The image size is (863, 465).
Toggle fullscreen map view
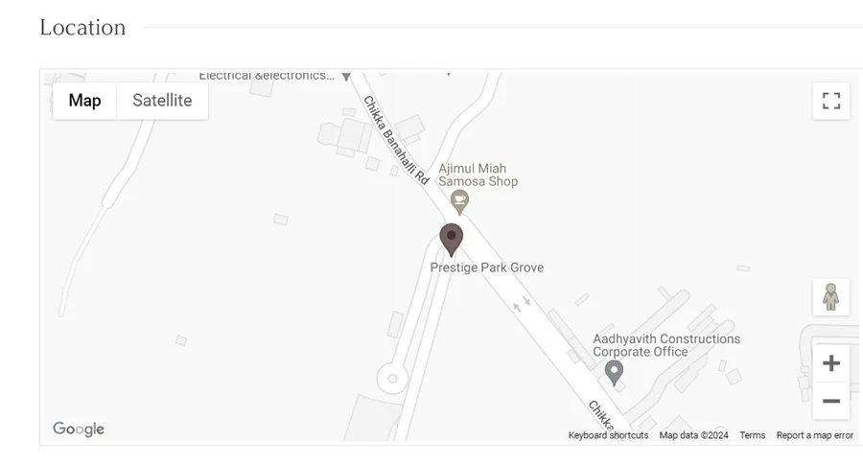831,101
